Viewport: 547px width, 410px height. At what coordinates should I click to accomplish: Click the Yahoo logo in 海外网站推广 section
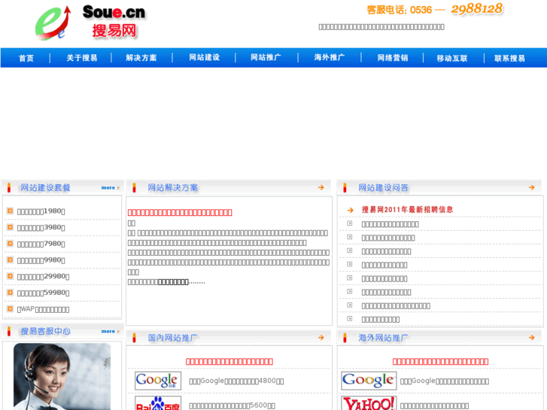pos(369,403)
